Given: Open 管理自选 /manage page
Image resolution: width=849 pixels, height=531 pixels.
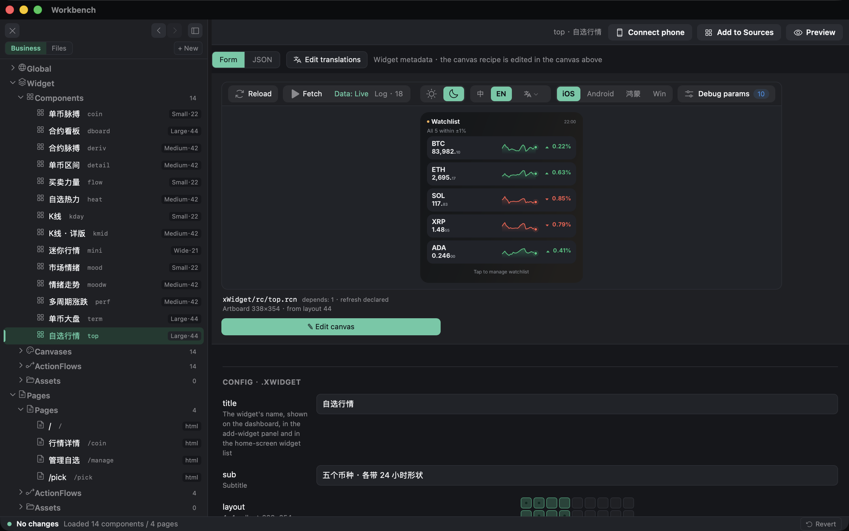Looking at the screenshot, I should coord(103,460).
